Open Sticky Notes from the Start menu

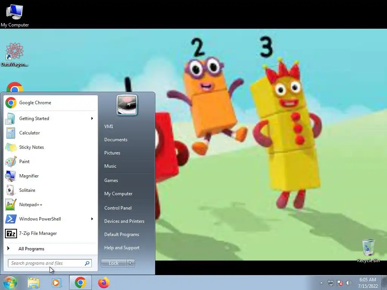50,147
